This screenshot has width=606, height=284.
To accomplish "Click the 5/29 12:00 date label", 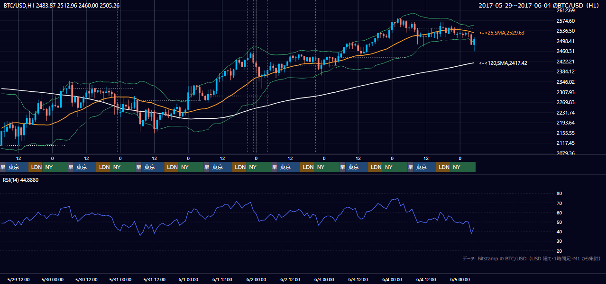I will pyautogui.click(x=18, y=279).
